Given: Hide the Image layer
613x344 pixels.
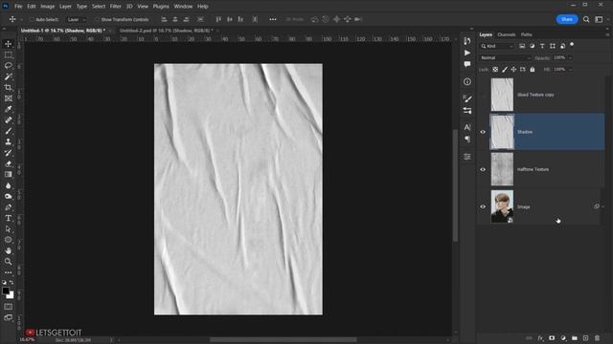Looking at the screenshot, I should 483,206.
